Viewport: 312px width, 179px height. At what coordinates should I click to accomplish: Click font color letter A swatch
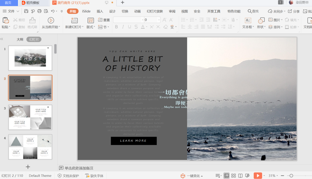coord(143,27)
